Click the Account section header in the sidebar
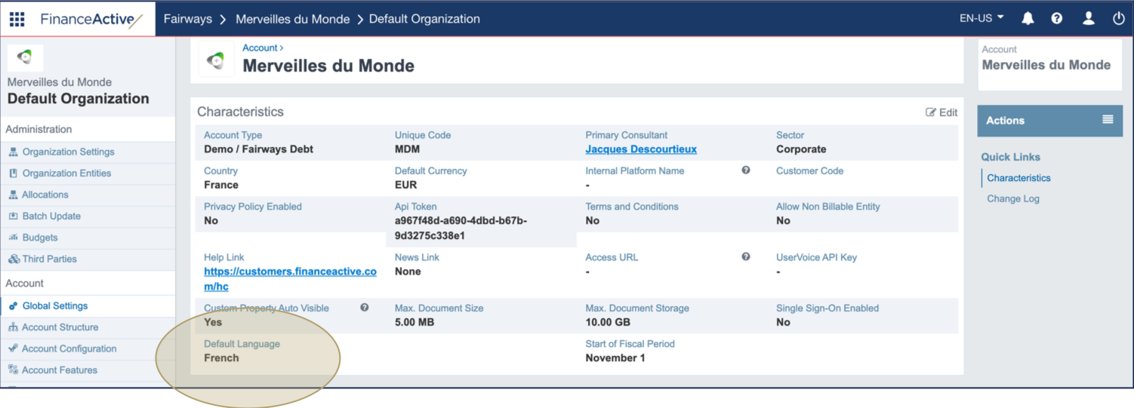 pos(25,284)
